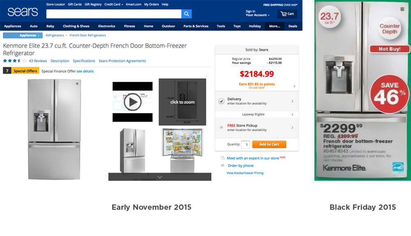Open the 43 Reviews link
The height and width of the screenshot is (236, 411).
pos(38,61)
